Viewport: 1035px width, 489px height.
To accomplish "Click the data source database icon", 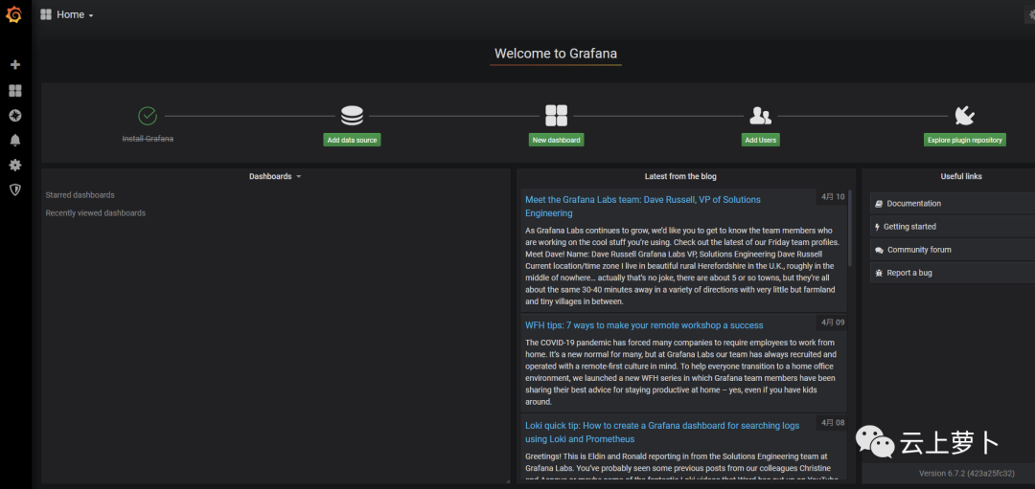I will coord(352,116).
